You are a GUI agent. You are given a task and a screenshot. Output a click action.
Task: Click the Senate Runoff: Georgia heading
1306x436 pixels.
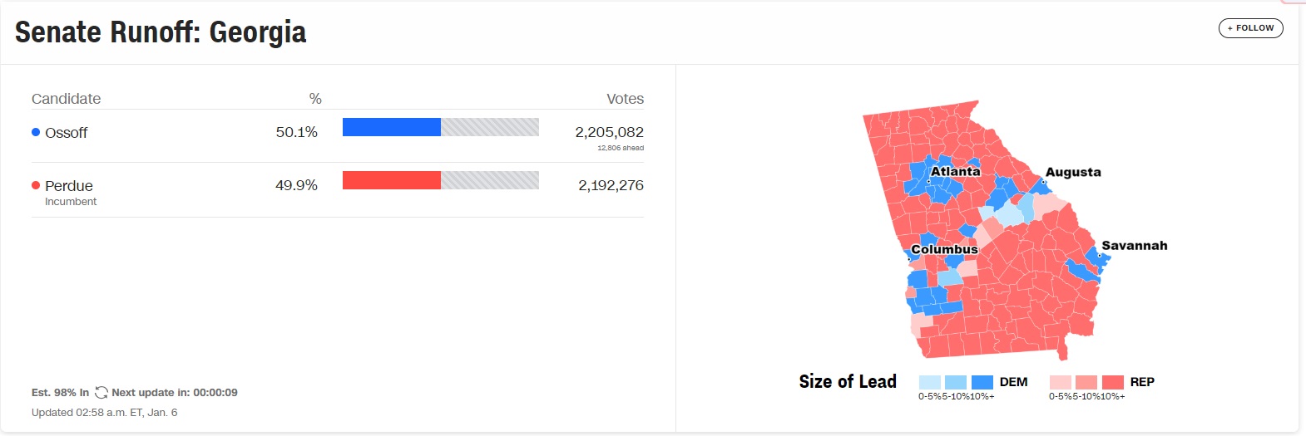(x=161, y=32)
